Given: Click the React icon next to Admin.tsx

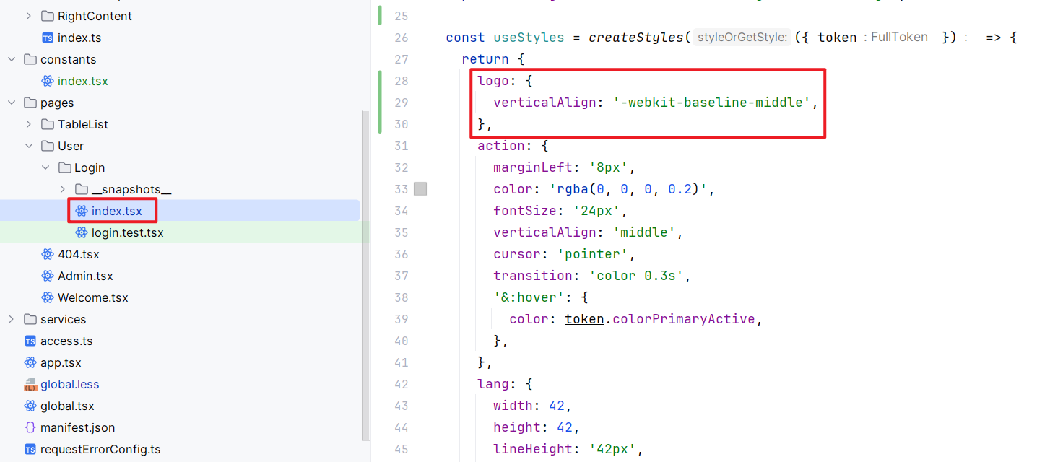Looking at the screenshot, I should click(x=48, y=276).
